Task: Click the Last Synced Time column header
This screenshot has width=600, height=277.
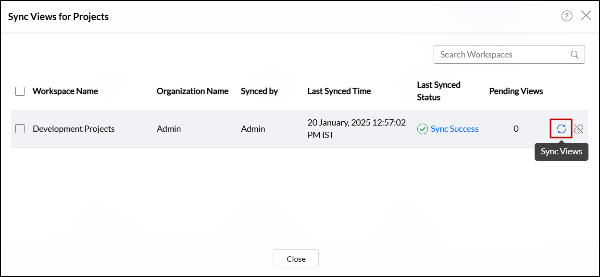Action: [339, 91]
